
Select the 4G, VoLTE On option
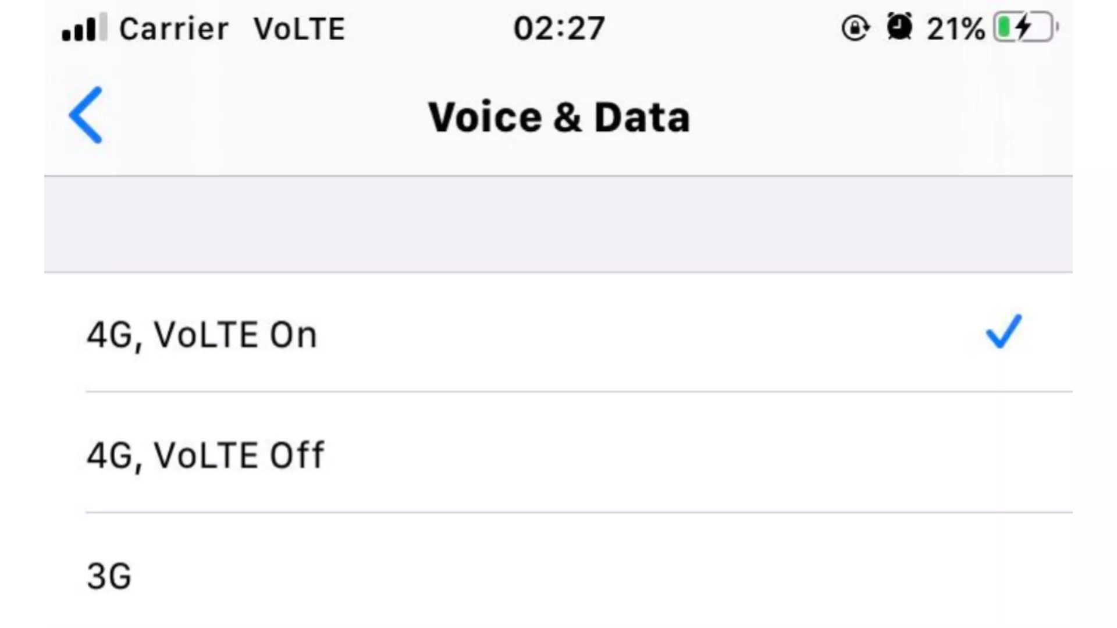[202, 335]
